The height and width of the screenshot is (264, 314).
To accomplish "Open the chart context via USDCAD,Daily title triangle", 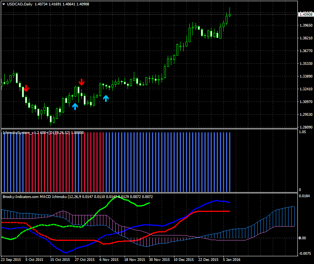I will (3, 3).
